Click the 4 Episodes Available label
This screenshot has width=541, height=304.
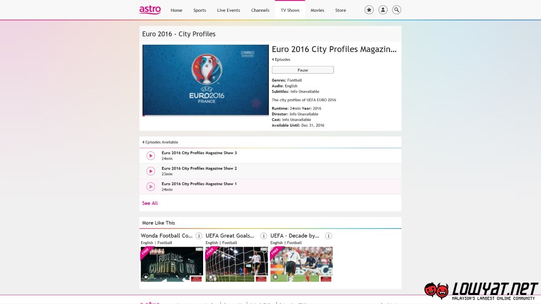pos(160,142)
